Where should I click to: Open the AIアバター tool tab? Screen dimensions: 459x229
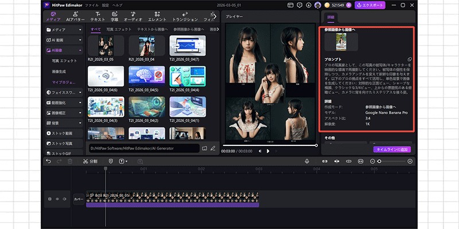click(74, 16)
